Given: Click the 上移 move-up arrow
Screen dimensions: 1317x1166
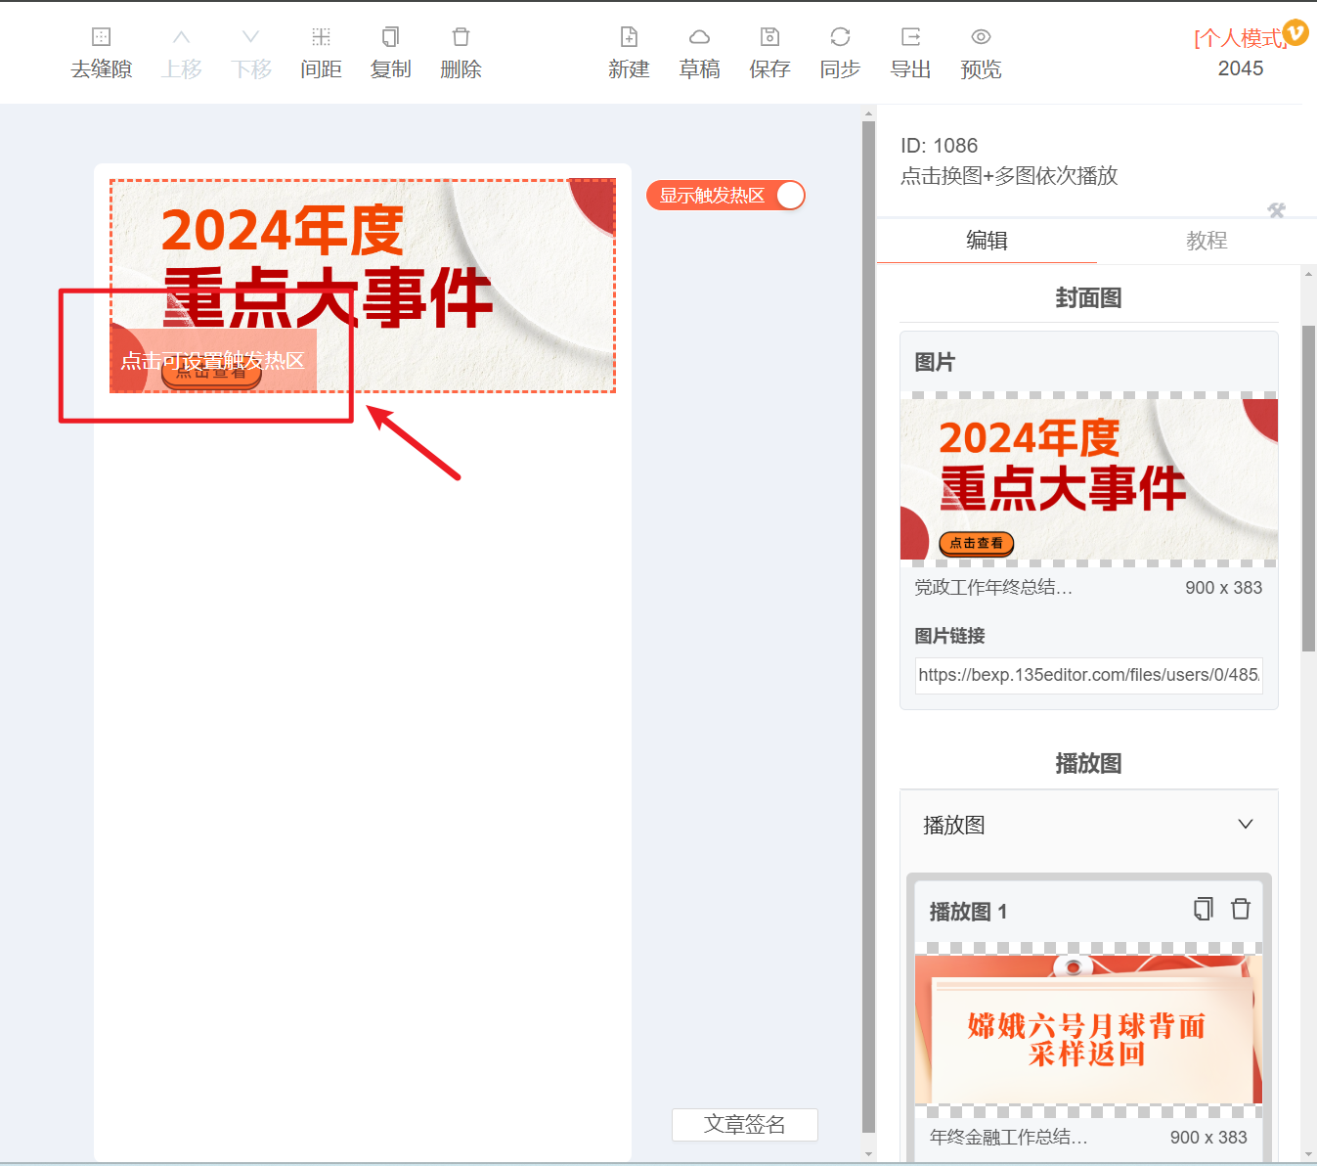Looking at the screenshot, I should pyautogui.click(x=181, y=37).
